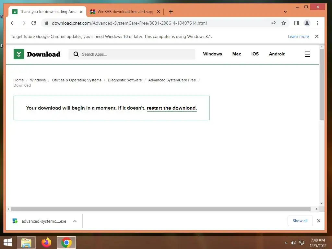The width and height of the screenshot is (332, 249).
Task: Open the Learn more link
Action: click(298, 36)
